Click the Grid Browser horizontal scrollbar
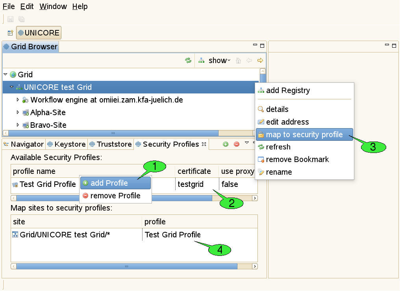The image size is (400, 291). pyautogui.click(x=113, y=133)
